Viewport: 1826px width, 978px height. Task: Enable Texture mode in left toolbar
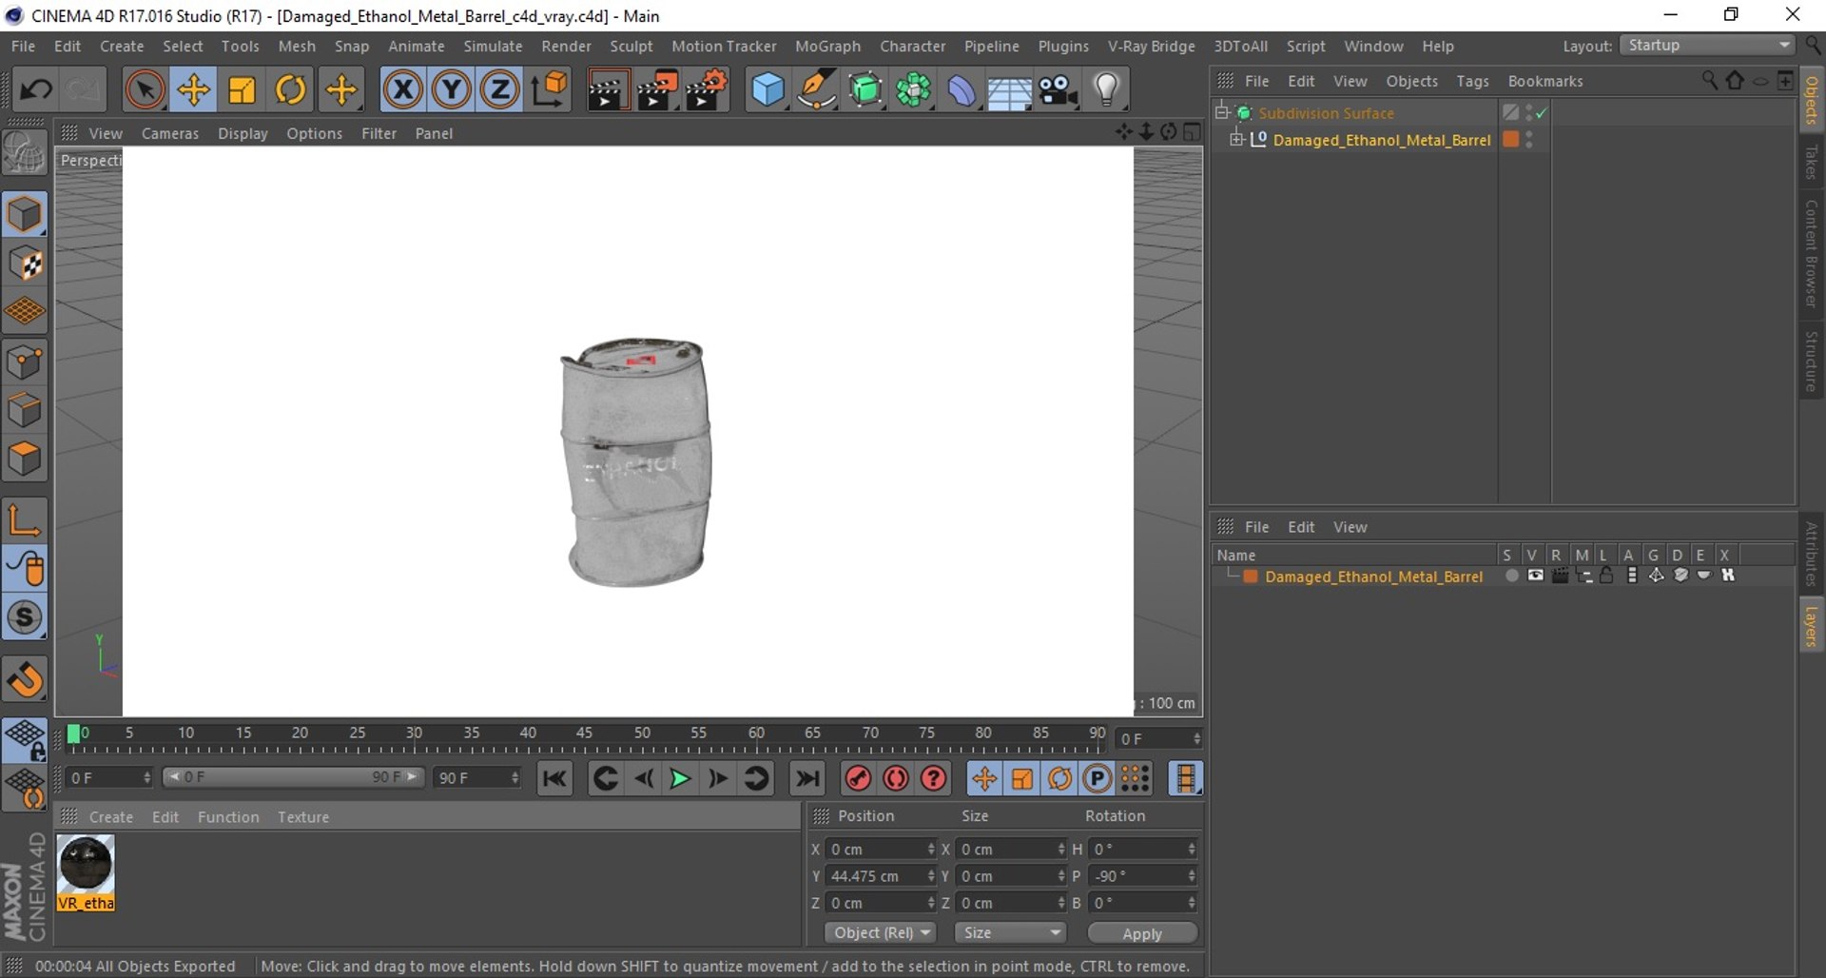(26, 264)
